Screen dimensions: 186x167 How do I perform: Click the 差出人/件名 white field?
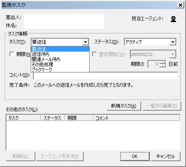[64, 21]
